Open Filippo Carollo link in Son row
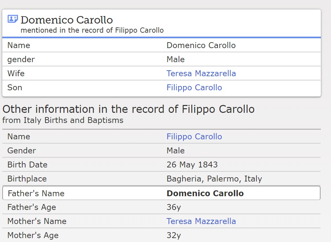Viewport: 331px width, 242px height. click(x=194, y=88)
